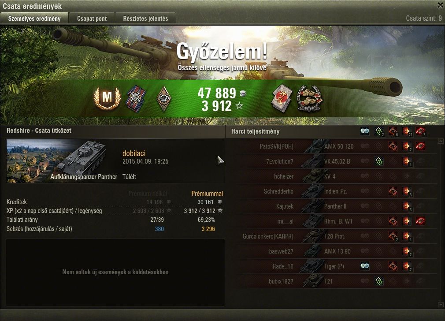The height and width of the screenshot is (321, 445).
Task: Click the diamond-shaped brass knuckles medal
Action: [x=164, y=99]
